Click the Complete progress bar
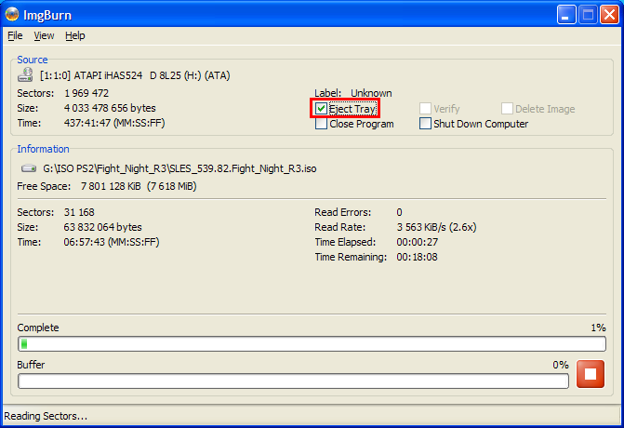 (312, 343)
